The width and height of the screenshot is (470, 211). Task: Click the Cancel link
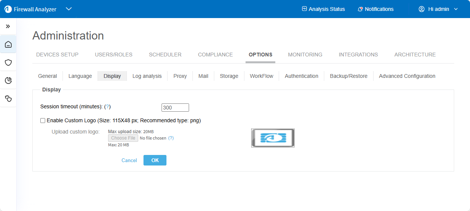129,160
